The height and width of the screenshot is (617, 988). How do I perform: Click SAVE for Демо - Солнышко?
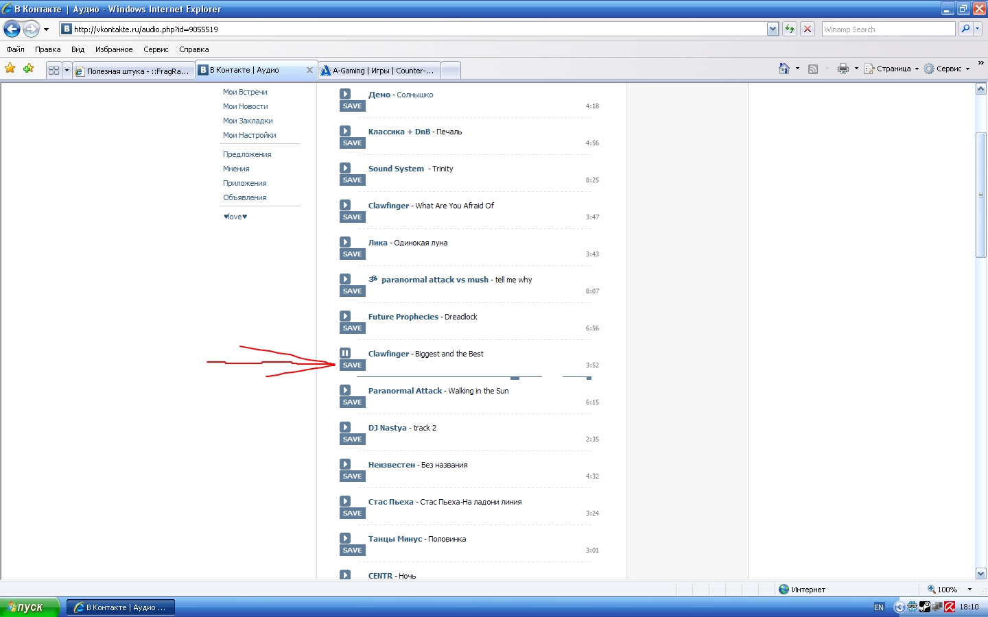(353, 106)
